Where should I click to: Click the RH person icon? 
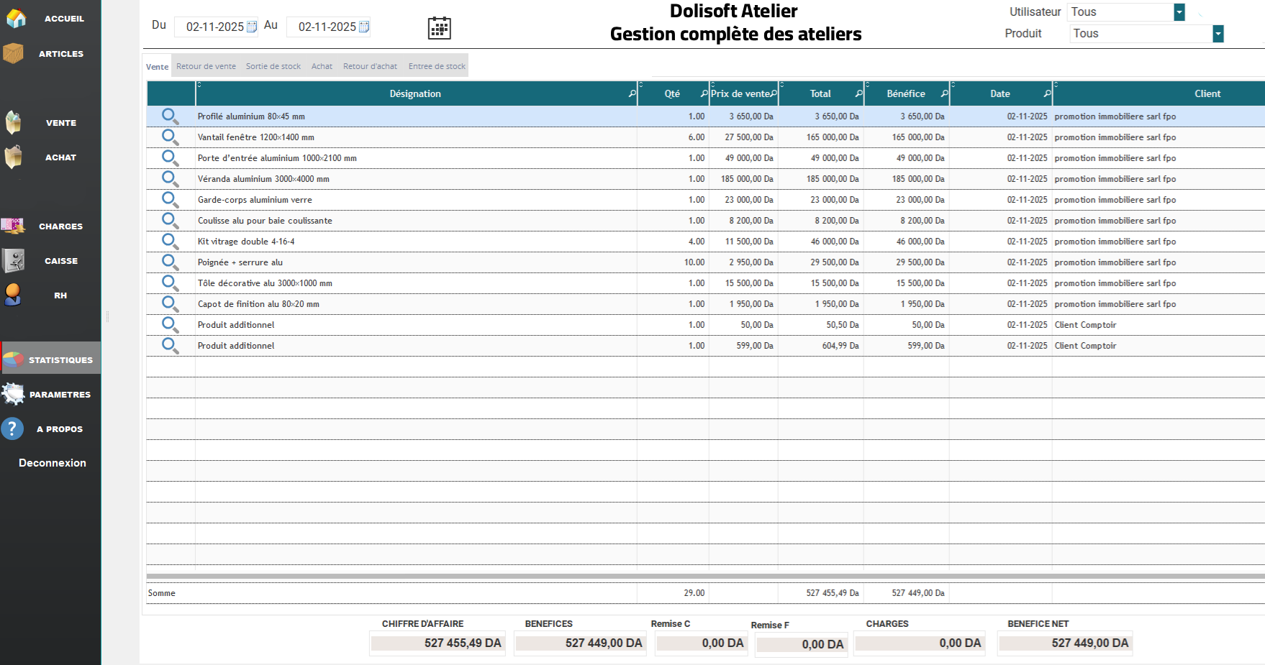13,295
